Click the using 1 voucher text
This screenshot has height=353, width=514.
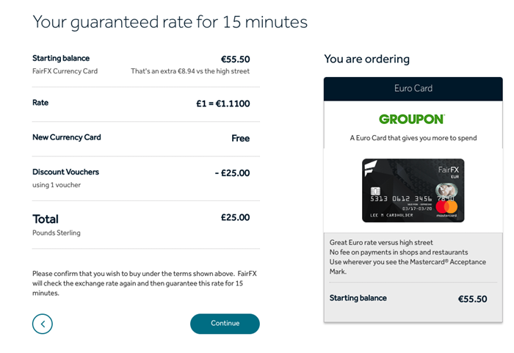57,185
